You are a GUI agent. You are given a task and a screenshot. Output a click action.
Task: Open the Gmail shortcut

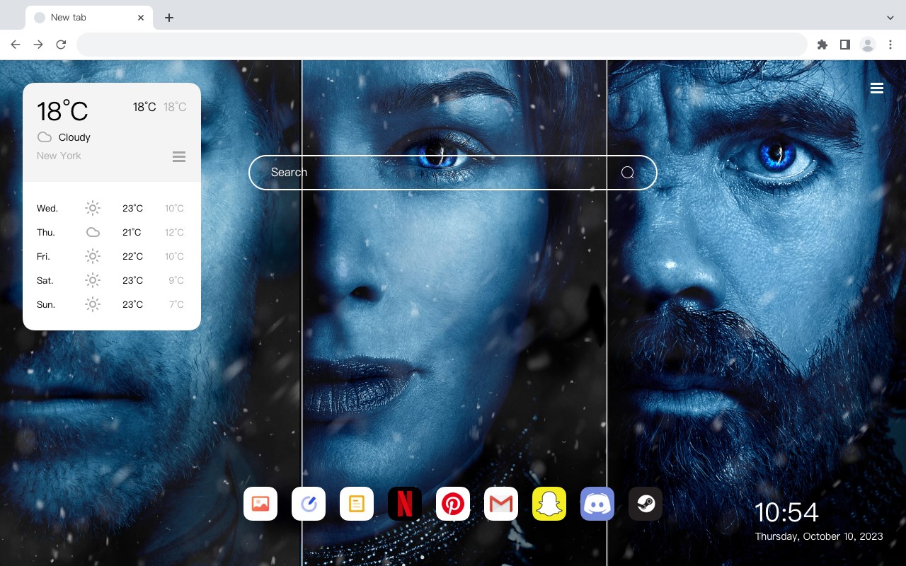(501, 504)
